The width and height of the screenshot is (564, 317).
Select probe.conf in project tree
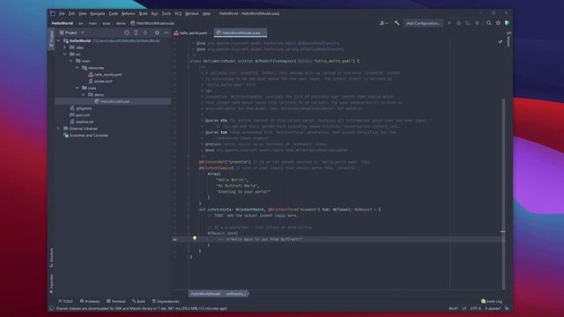point(100,81)
